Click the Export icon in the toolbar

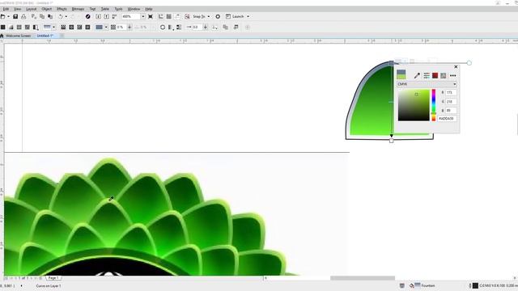[x=106, y=16]
